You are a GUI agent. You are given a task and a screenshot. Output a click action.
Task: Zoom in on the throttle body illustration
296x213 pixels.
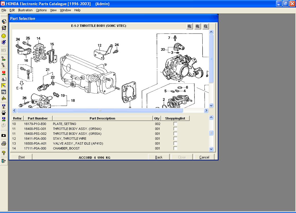(x=190, y=26)
